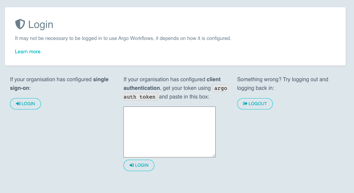Click the arrow icon in the LOGIN button below the token box
Viewport: 354px width, 193px height.
coord(131,165)
